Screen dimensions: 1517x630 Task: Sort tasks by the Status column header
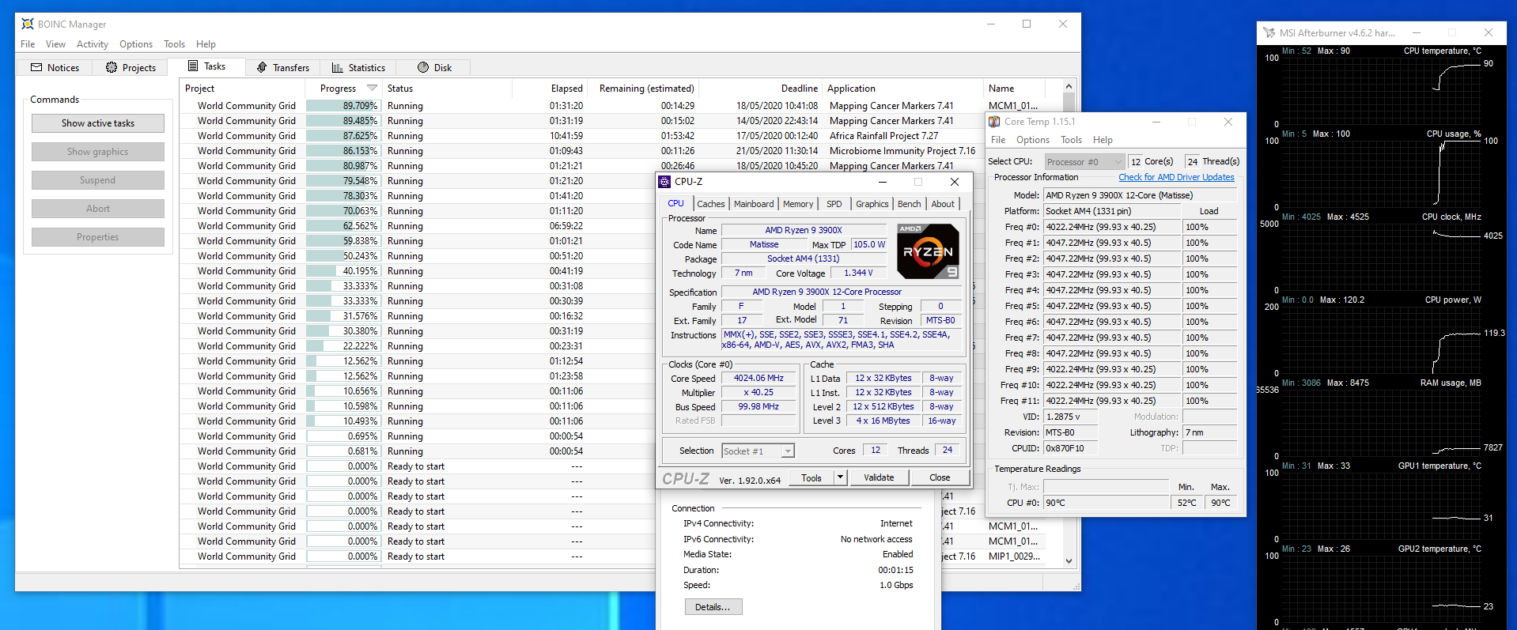coord(448,89)
